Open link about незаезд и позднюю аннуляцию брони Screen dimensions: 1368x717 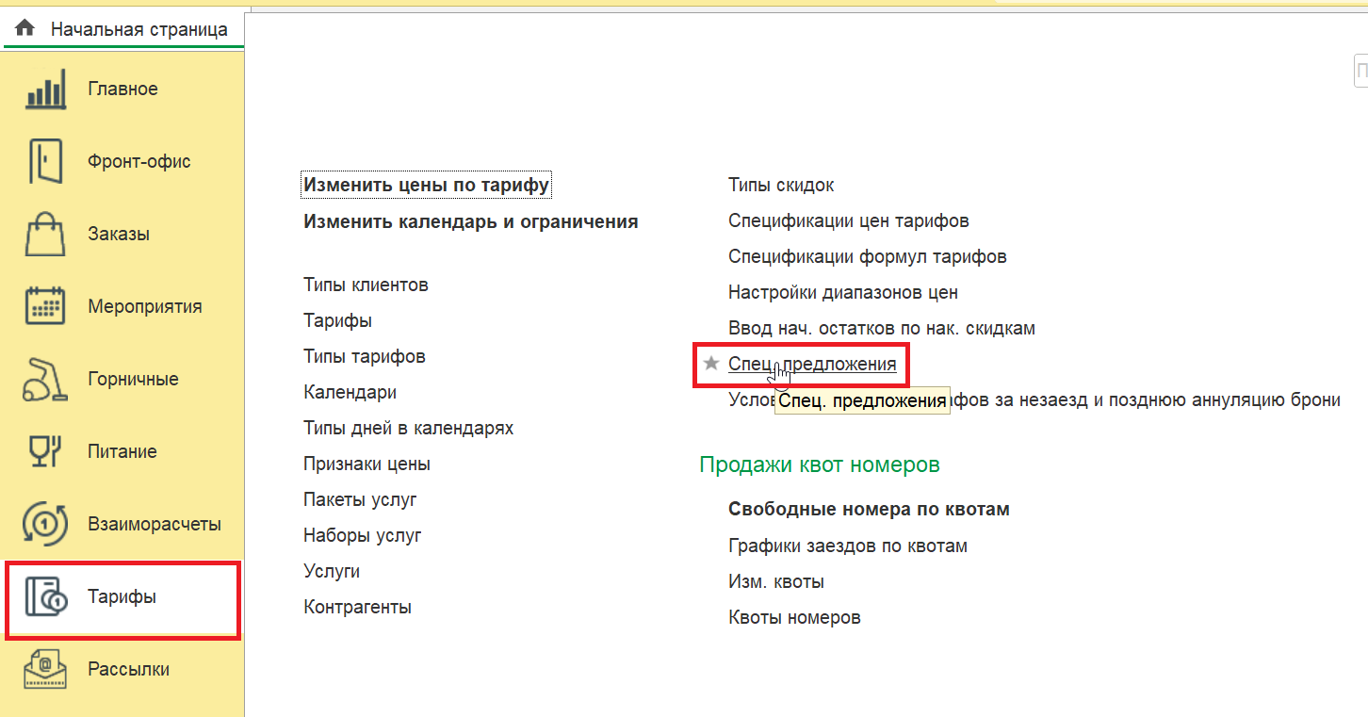1034,399
